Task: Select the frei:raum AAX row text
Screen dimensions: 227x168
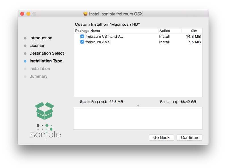Action: (97, 42)
